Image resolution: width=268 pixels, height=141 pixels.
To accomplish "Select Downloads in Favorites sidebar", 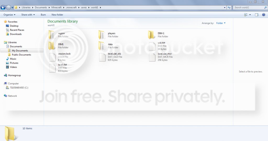I will [x=16, y=34].
